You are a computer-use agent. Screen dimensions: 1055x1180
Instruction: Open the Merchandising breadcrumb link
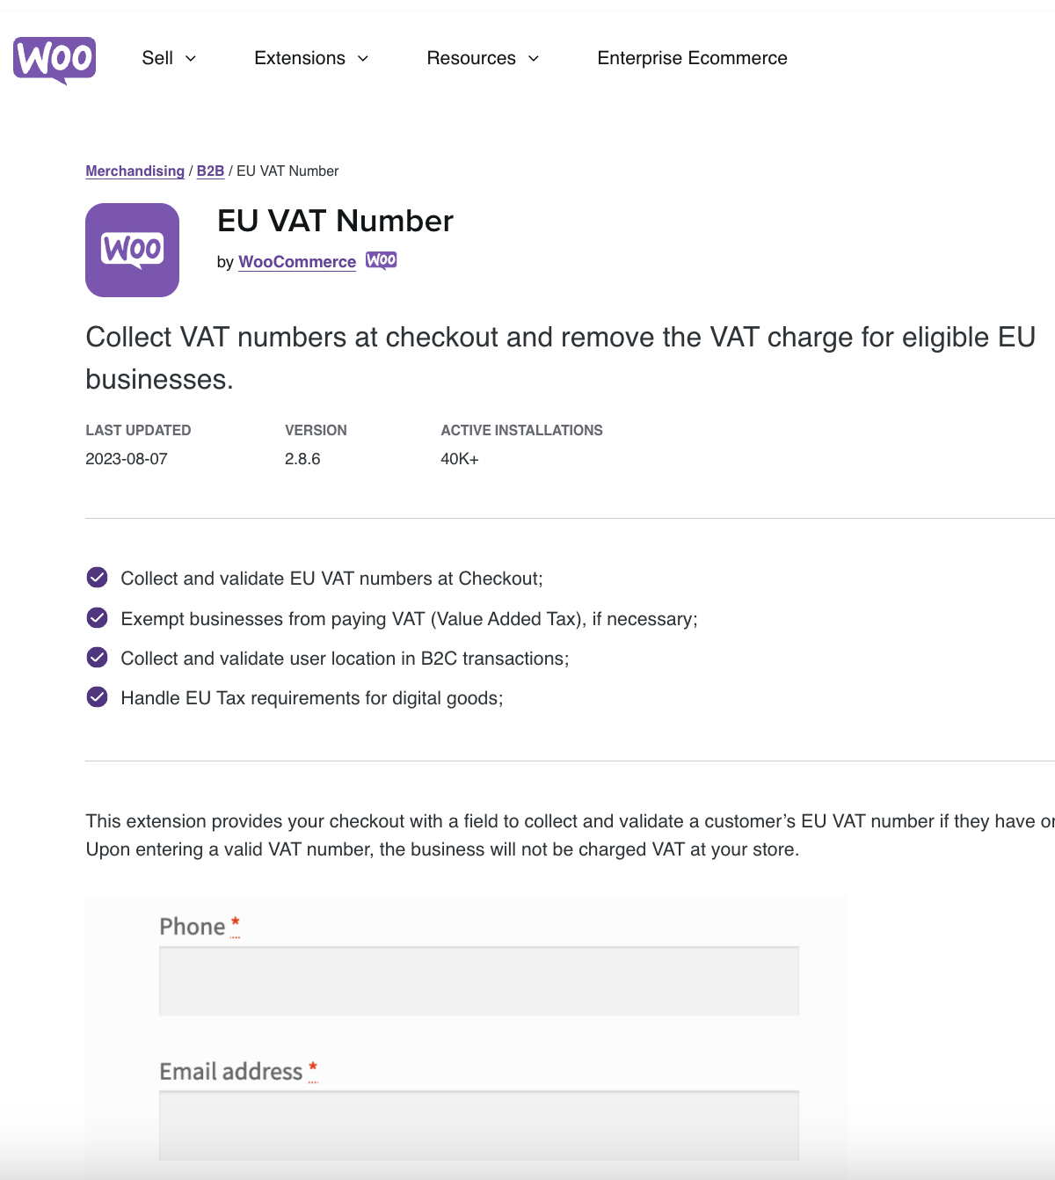point(135,171)
